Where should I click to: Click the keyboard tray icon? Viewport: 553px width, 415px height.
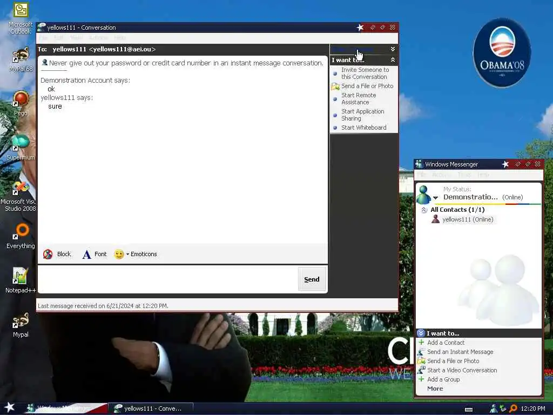(469, 410)
